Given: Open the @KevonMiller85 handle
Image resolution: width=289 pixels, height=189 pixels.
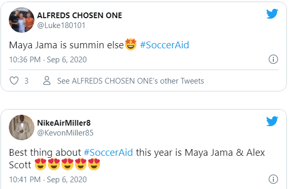Looking at the screenshot, I should [x=65, y=133].
